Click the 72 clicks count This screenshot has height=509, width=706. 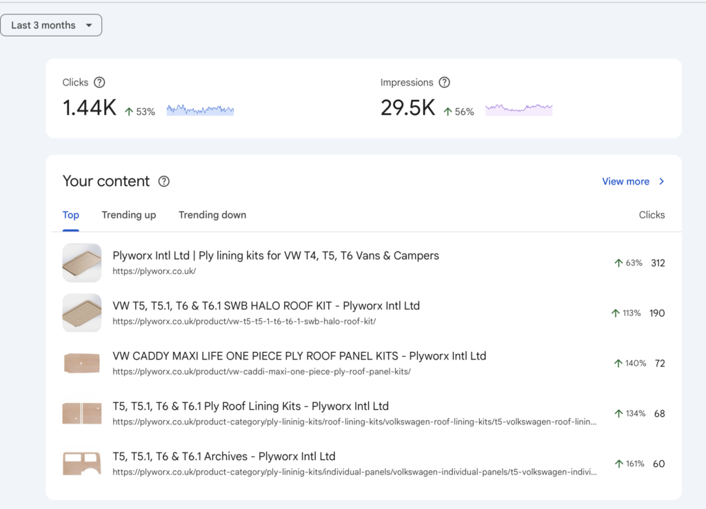pyautogui.click(x=660, y=363)
